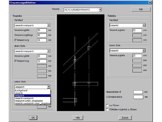Open Tragstäbe obere Stufe dropdown
The height and width of the screenshot is (122, 162).
tap(49, 51)
